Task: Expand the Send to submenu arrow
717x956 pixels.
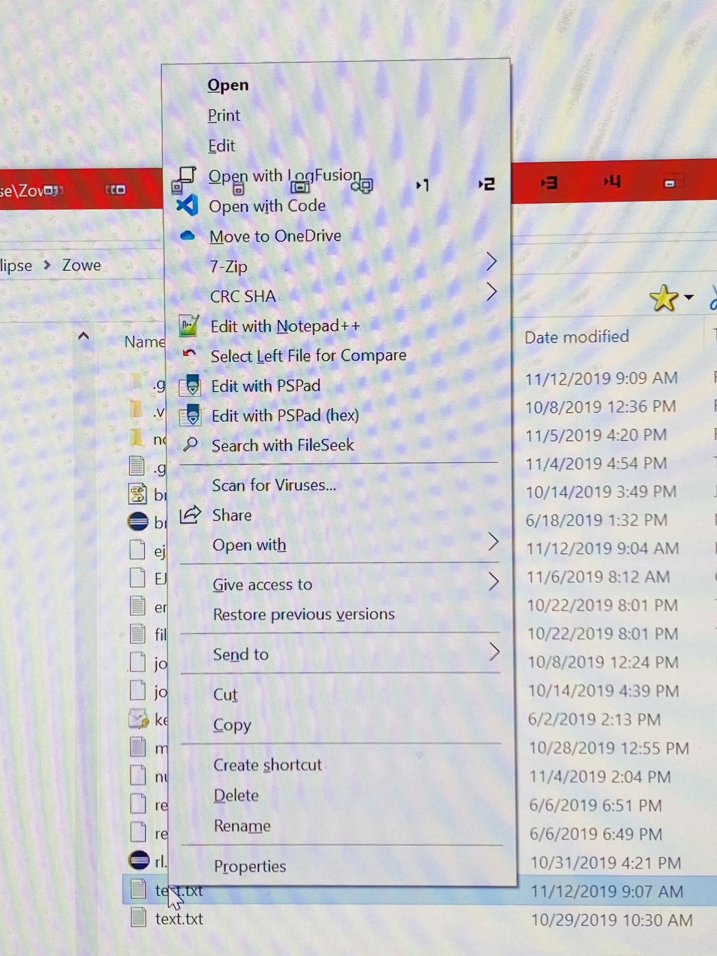Action: (x=494, y=652)
